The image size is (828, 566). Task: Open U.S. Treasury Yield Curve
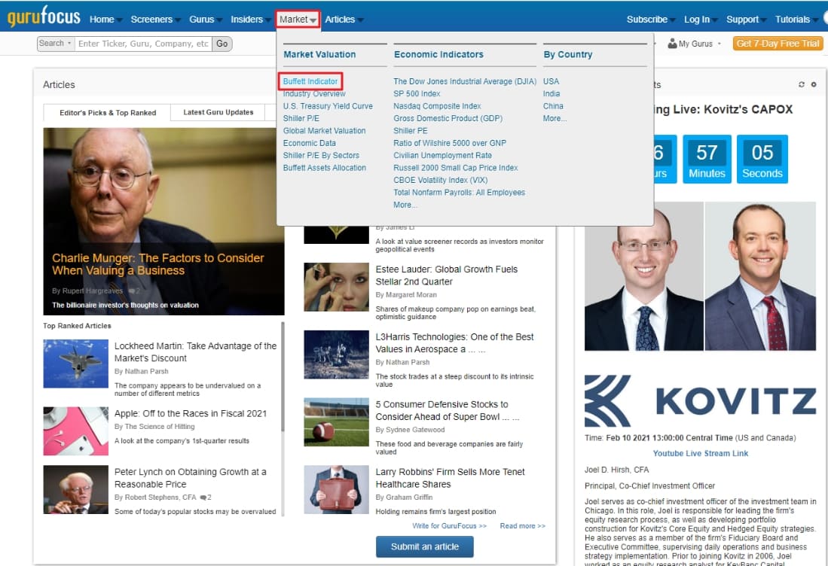coord(328,106)
